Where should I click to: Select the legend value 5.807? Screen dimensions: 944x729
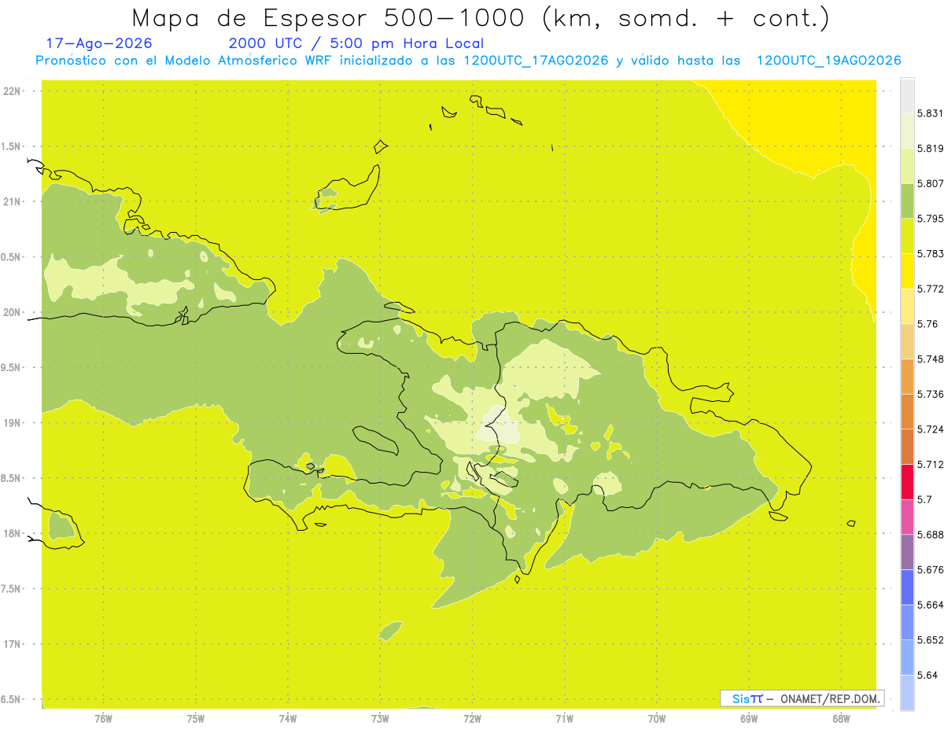coord(930,183)
